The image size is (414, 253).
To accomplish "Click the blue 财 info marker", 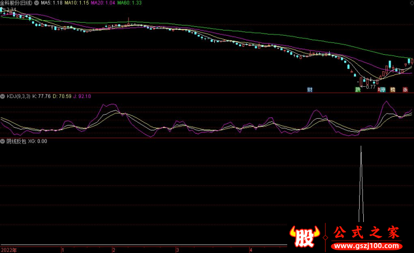I will (309, 90).
